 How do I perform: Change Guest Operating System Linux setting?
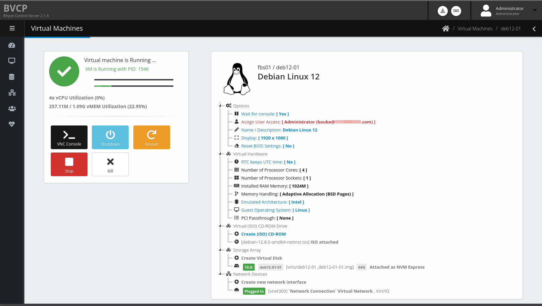tap(275, 210)
